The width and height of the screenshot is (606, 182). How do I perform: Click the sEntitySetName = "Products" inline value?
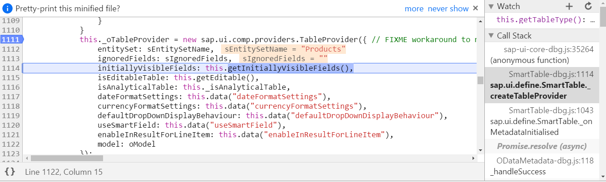click(284, 49)
